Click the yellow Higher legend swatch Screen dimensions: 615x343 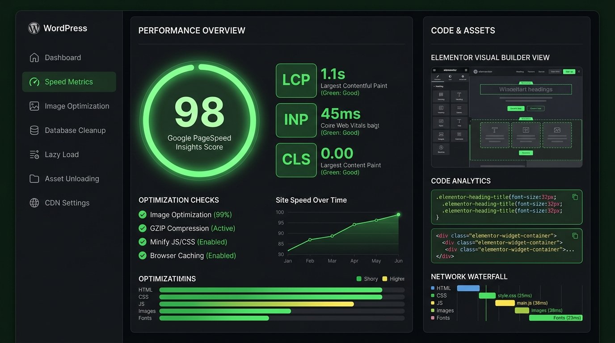(x=385, y=279)
